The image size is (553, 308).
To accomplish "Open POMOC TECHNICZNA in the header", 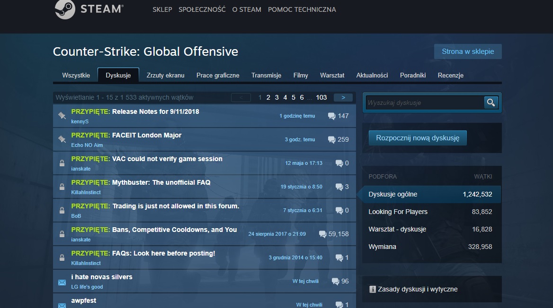I will pos(302,9).
